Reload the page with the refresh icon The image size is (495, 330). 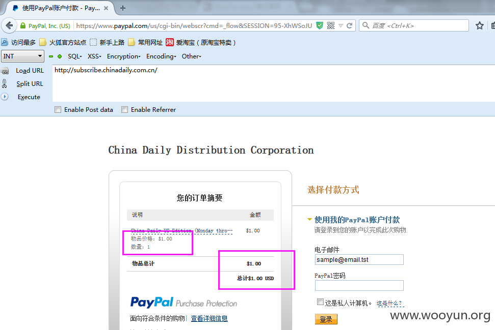click(x=349, y=25)
